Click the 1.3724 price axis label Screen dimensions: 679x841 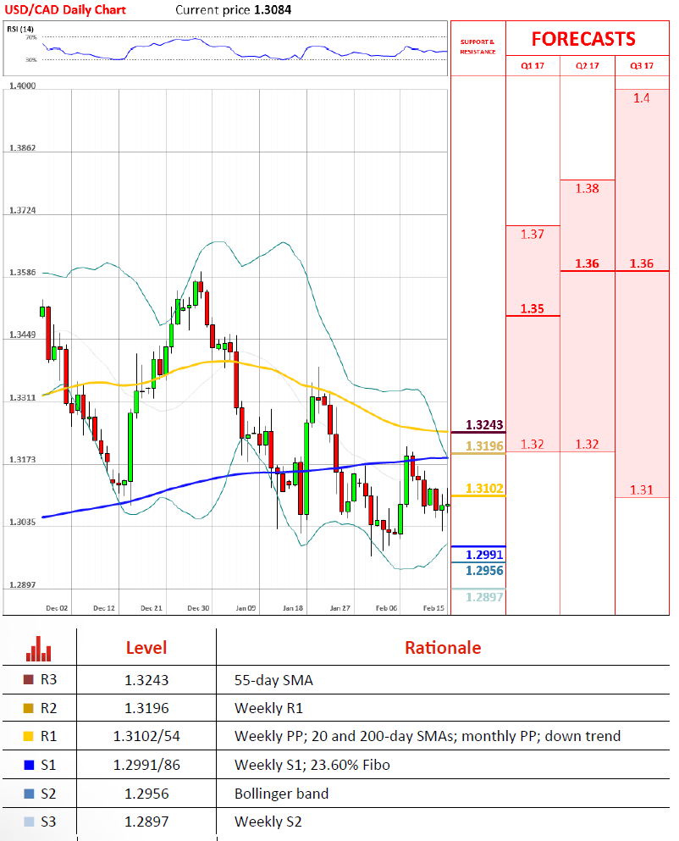[x=23, y=210]
